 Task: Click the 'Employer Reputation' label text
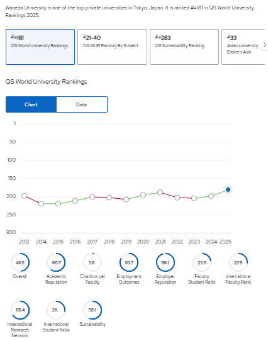coord(165,279)
